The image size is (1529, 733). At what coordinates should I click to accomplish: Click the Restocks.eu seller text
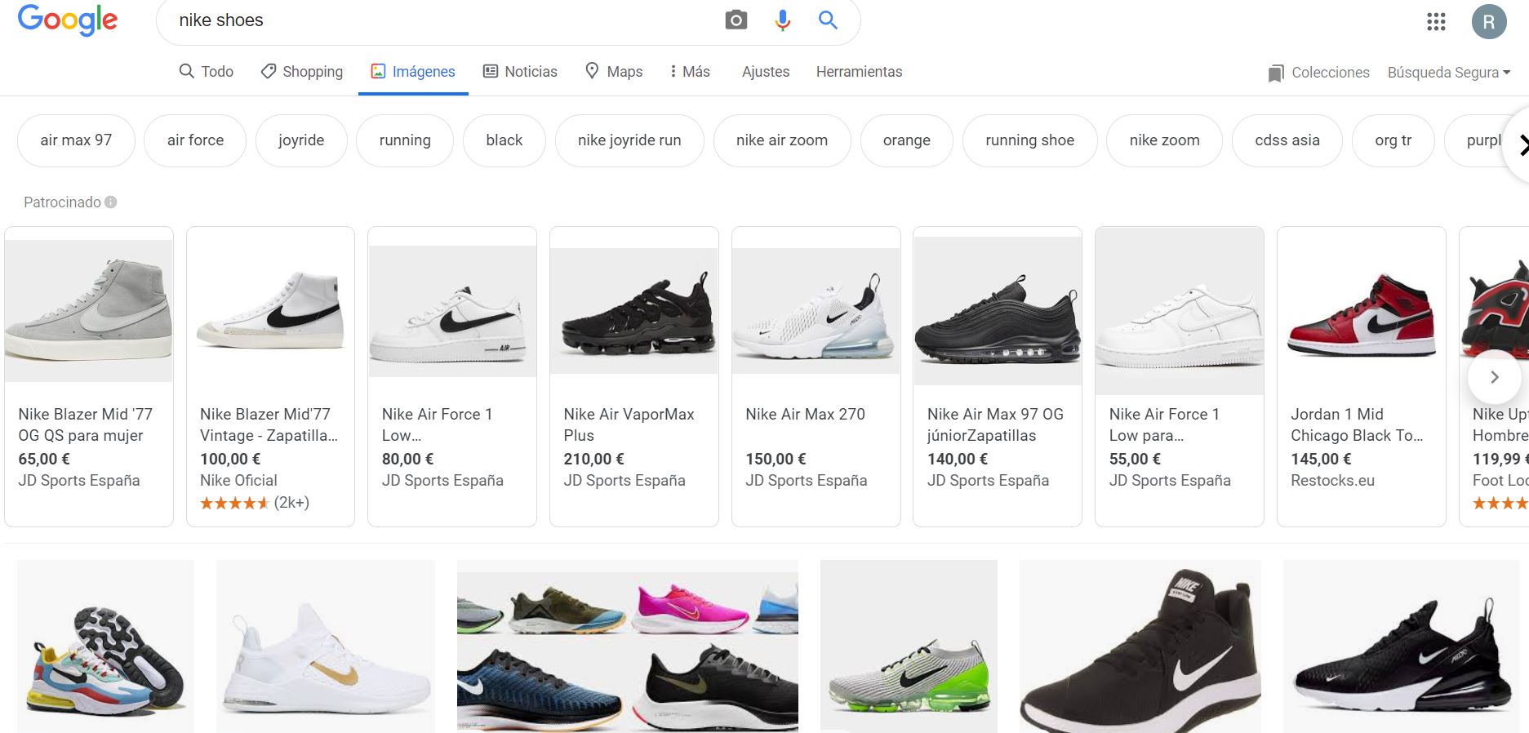click(x=1332, y=480)
